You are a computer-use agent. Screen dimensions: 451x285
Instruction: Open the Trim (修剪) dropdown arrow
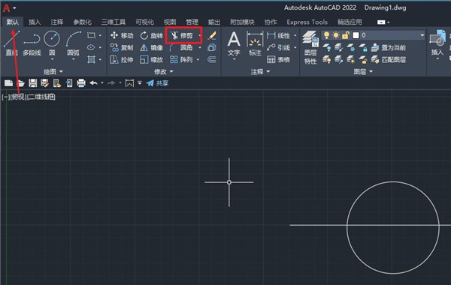[x=199, y=35]
